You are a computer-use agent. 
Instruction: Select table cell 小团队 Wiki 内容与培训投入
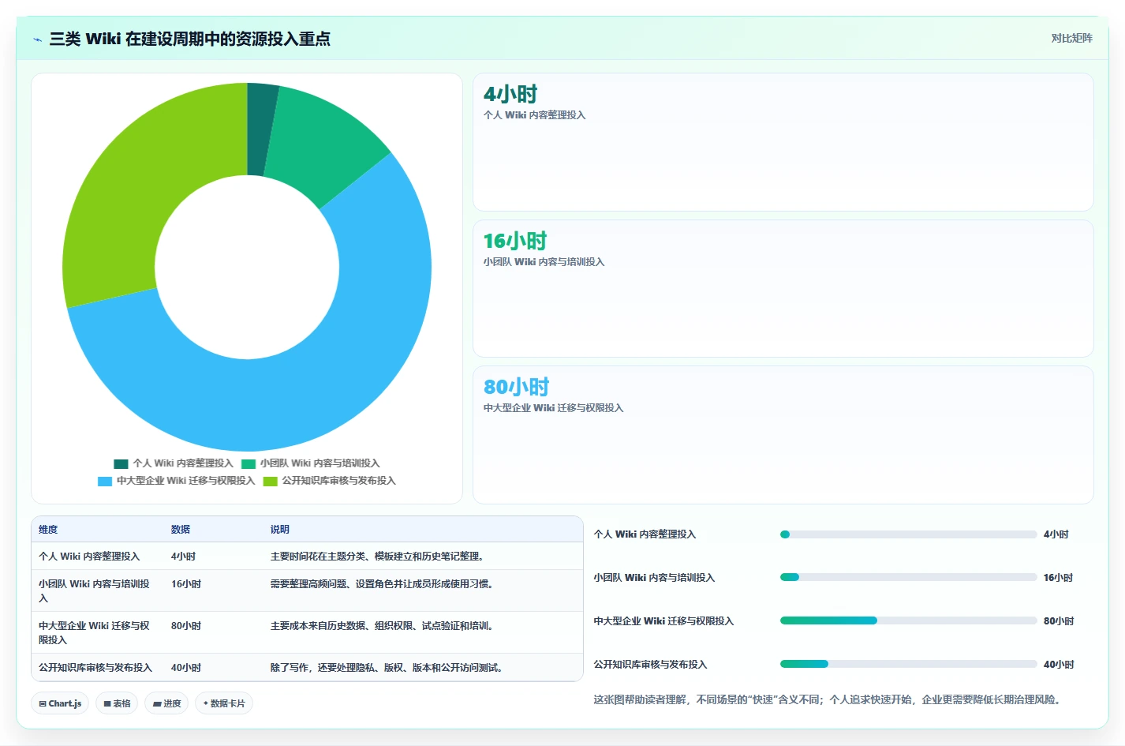pos(94,591)
